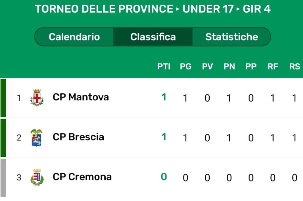Click the Gir 4 breadcrumb
The height and width of the screenshot is (201, 303).
click(x=256, y=9)
